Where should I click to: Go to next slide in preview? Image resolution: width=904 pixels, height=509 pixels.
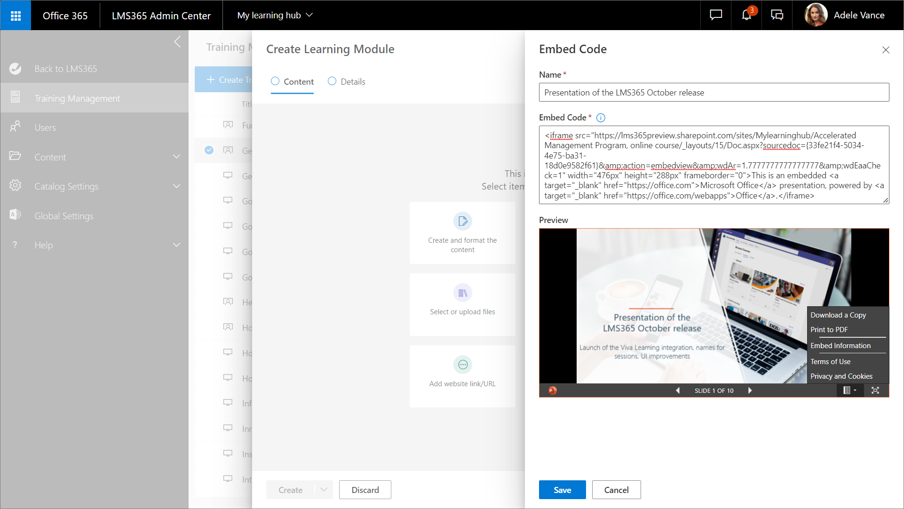click(750, 390)
